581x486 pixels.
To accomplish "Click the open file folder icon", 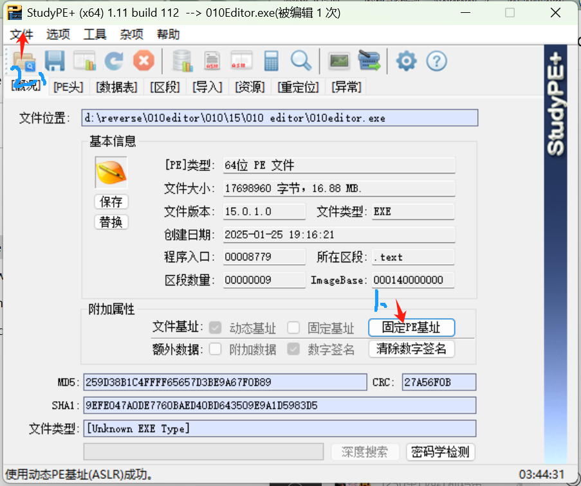I will pos(24,62).
